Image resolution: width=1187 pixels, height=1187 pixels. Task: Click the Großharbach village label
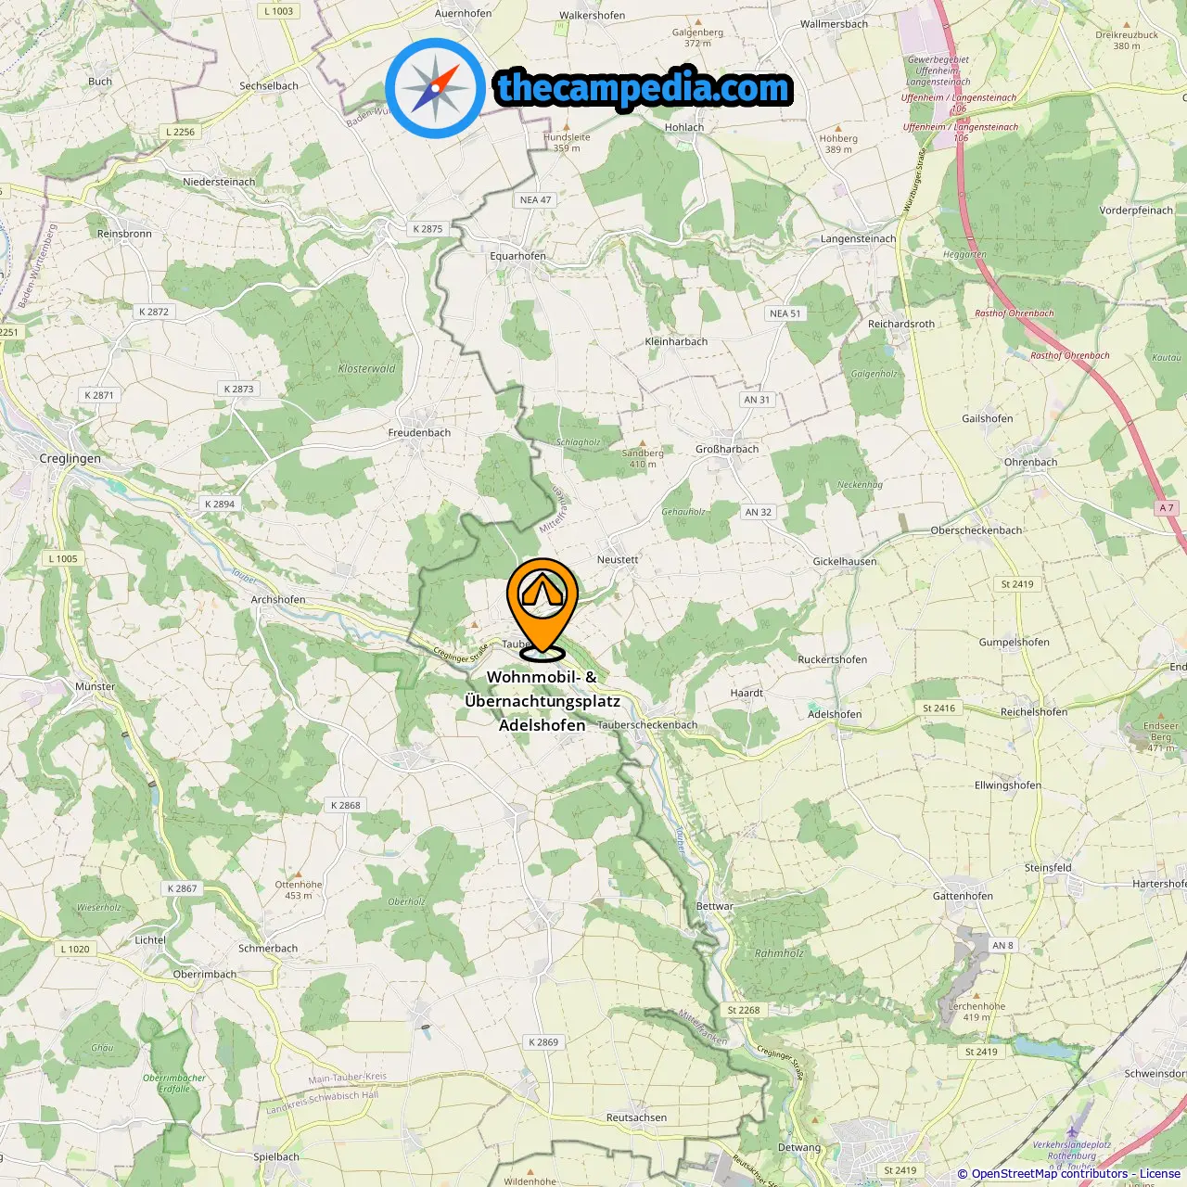coord(727,449)
